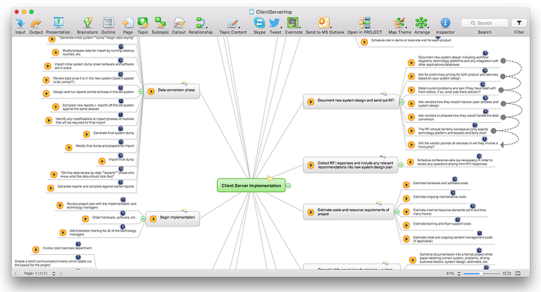Viewport: 541px width, 292px height.
Task: Click the Skype share icon
Action: pyautogui.click(x=259, y=23)
